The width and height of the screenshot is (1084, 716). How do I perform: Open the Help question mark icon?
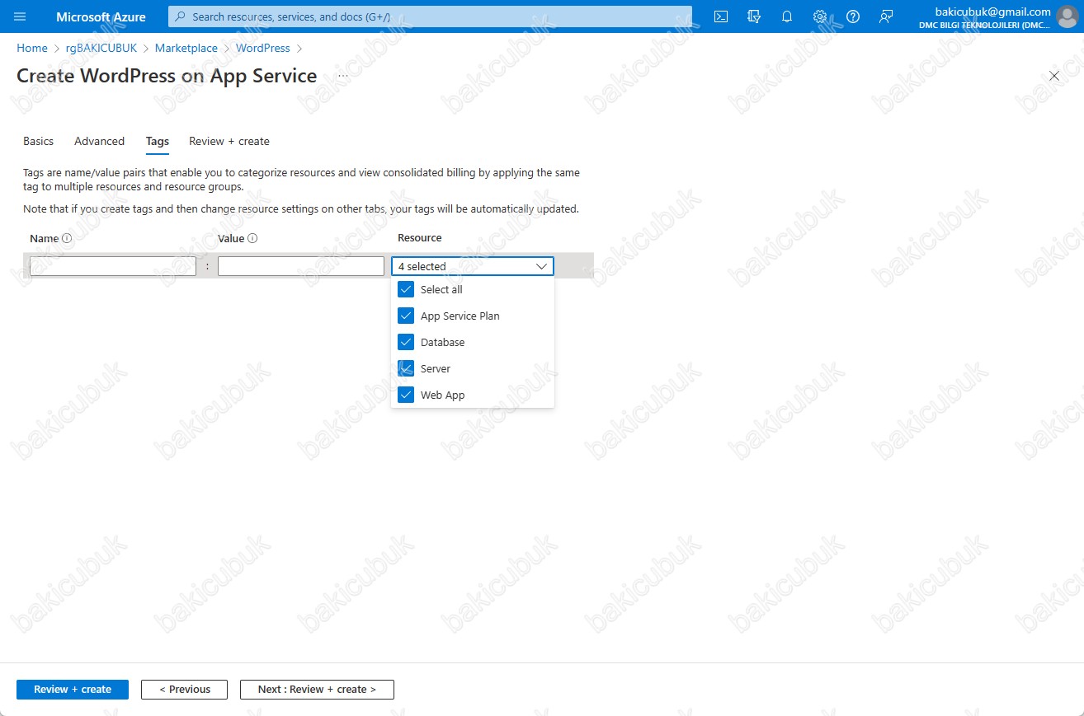click(x=853, y=16)
